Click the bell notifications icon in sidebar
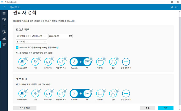 coord(4,26)
